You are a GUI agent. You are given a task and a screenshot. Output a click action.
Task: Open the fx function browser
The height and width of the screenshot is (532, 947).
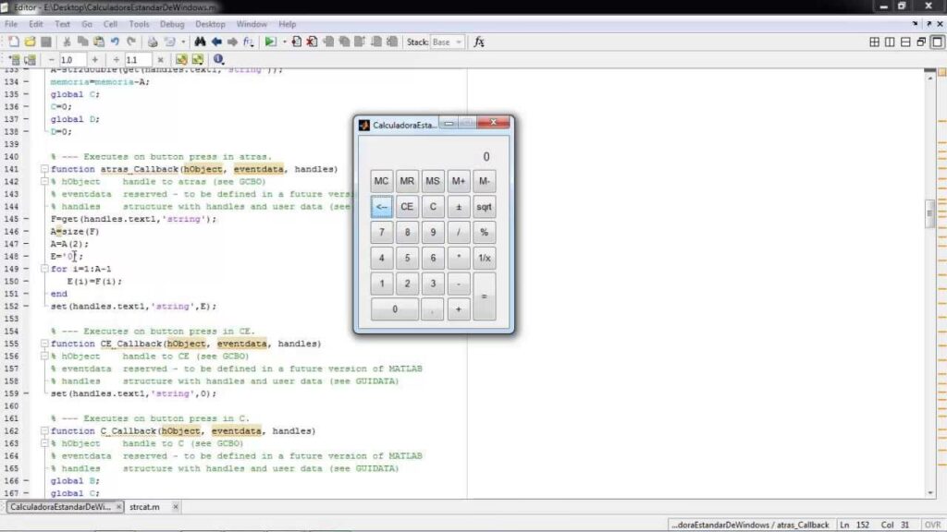[x=479, y=42]
